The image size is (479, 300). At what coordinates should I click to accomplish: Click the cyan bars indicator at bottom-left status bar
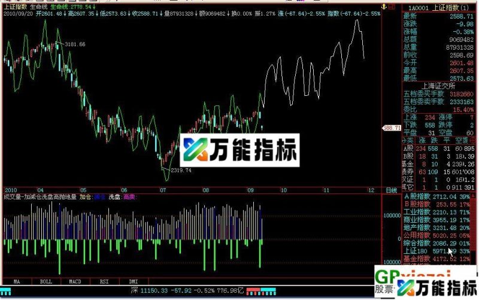[5, 291]
